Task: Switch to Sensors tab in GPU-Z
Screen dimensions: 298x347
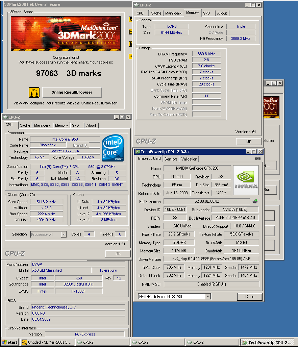Action: click(x=171, y=159)
